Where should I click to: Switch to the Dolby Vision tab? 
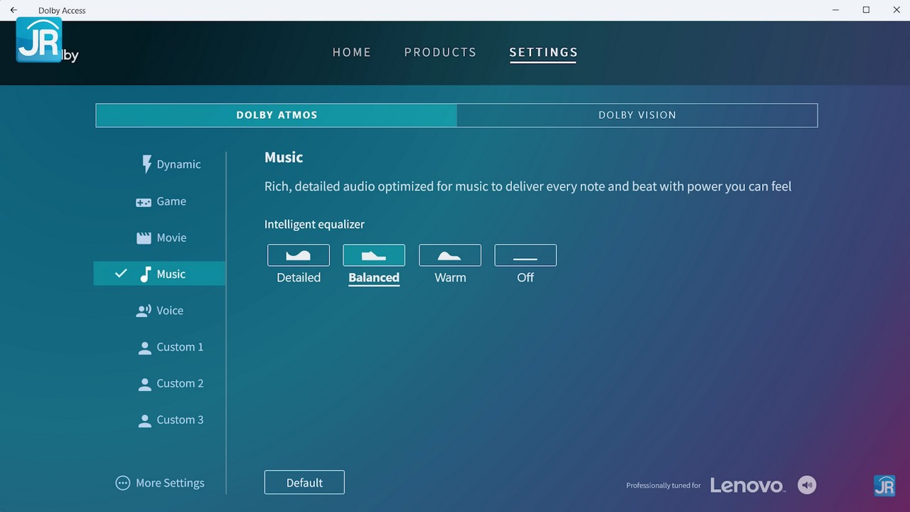637,115
